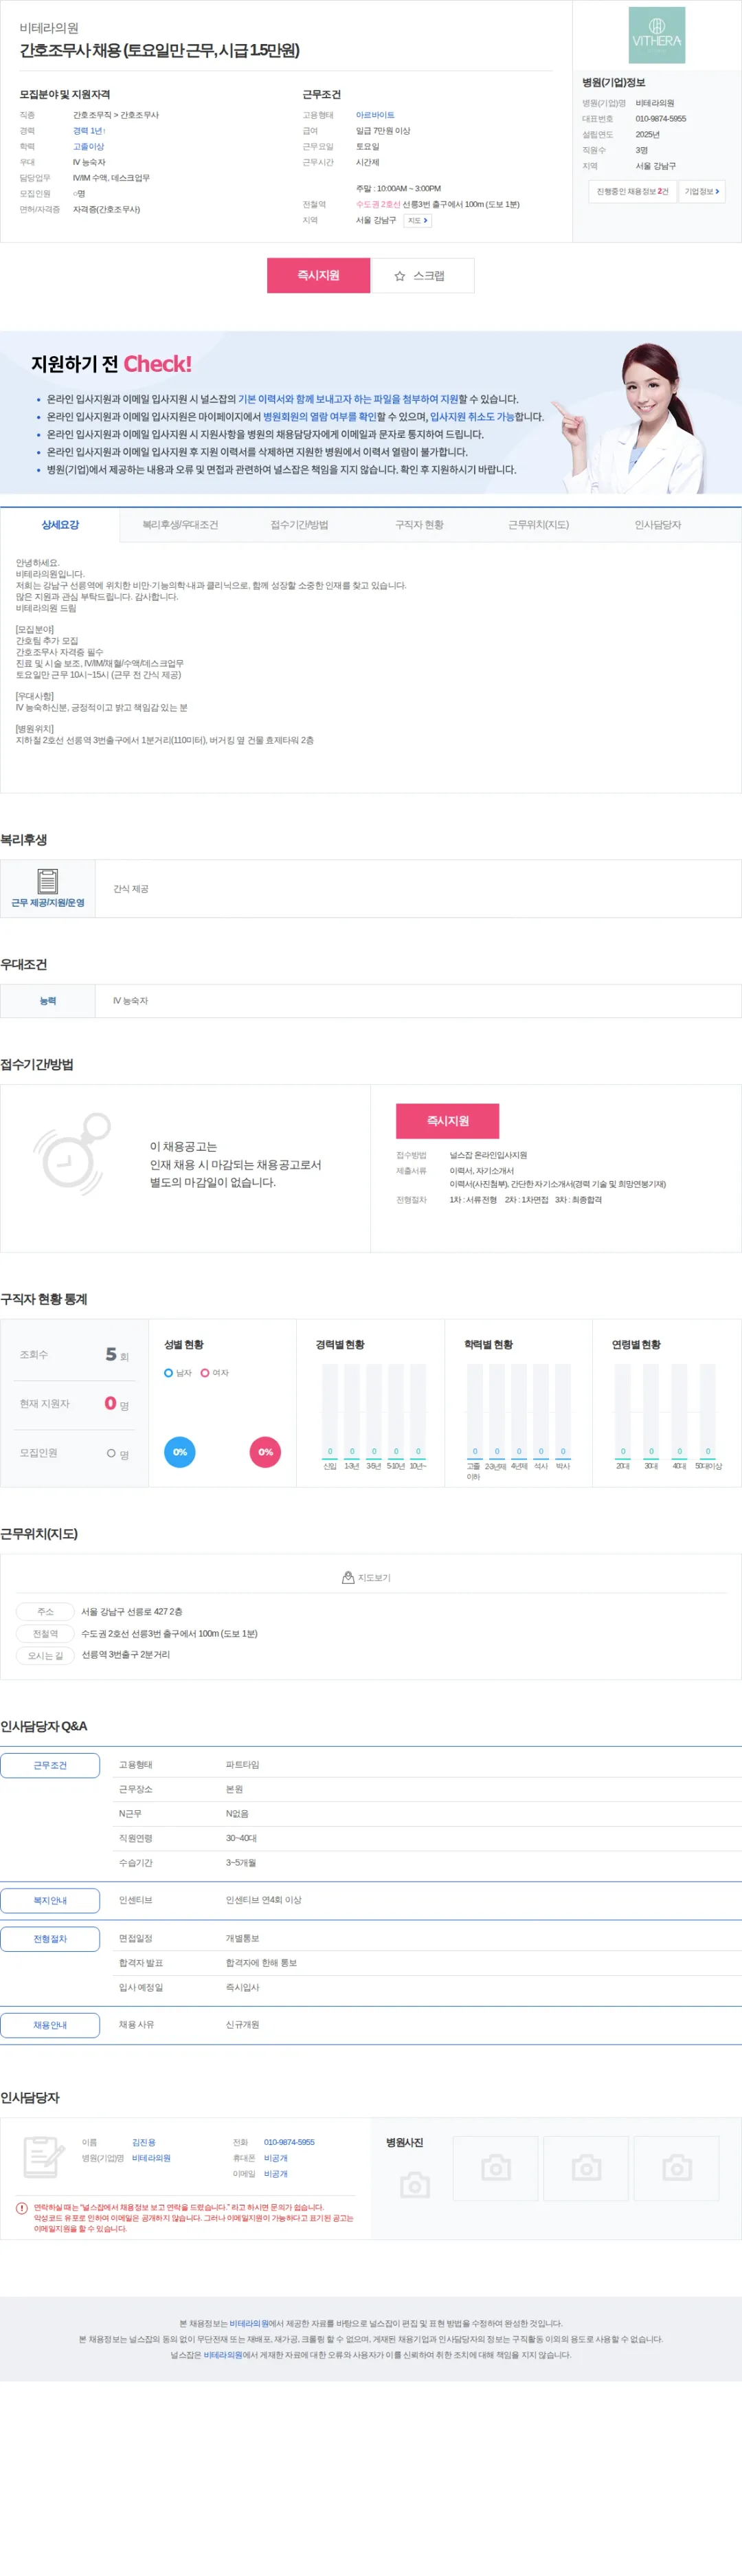The height and width of the screenshot is (2576, 742).
Task: Open 기업정보 > company details
Action: click(702, 191)
